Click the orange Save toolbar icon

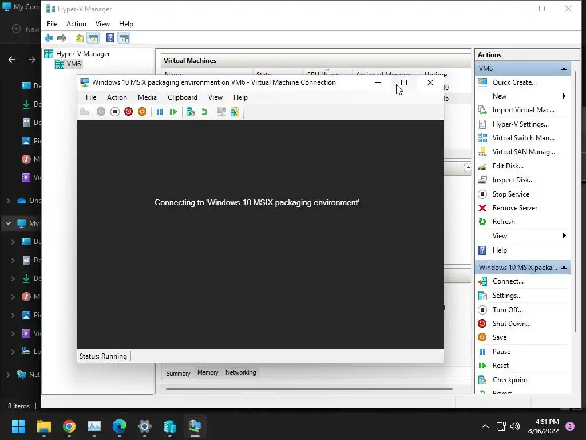142,112
